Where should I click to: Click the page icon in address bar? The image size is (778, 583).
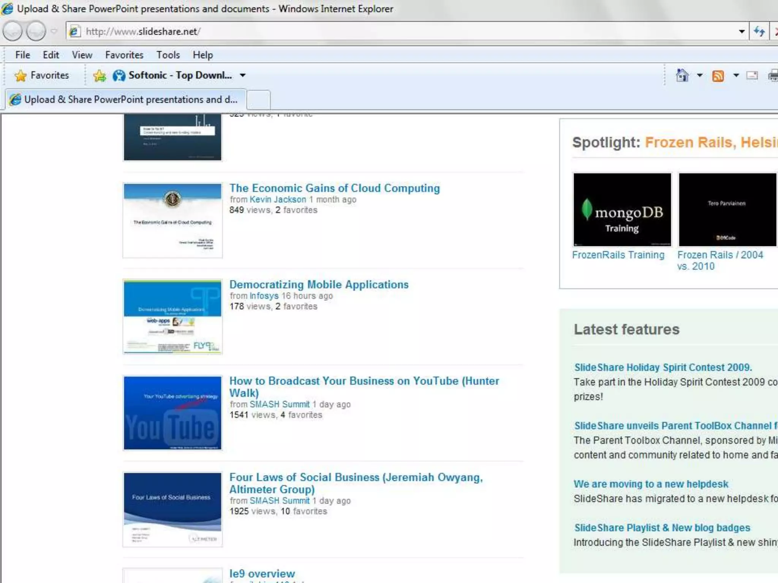pos(74,31)
